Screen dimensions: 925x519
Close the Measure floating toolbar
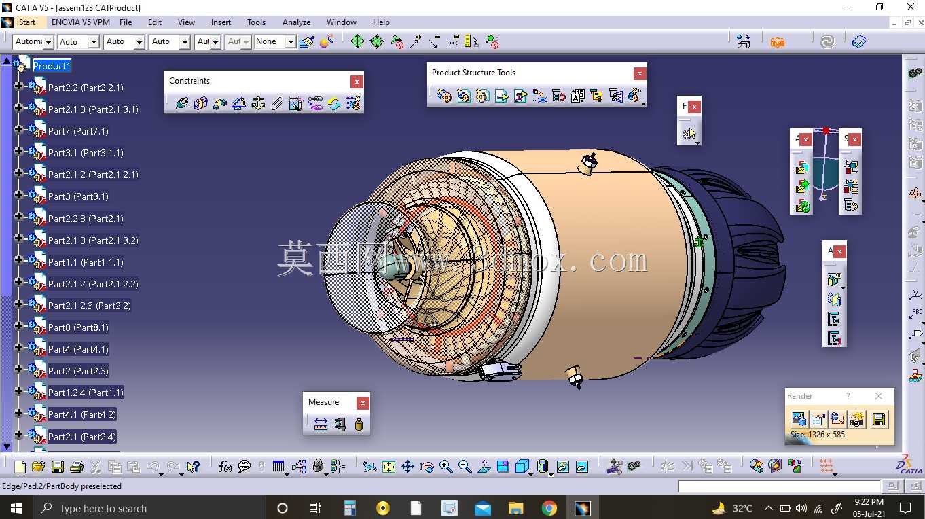(x=363, y=403)
